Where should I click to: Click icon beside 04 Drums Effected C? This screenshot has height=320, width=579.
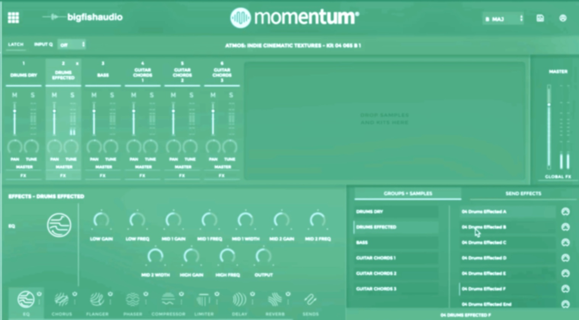click(x=565, y=243)
